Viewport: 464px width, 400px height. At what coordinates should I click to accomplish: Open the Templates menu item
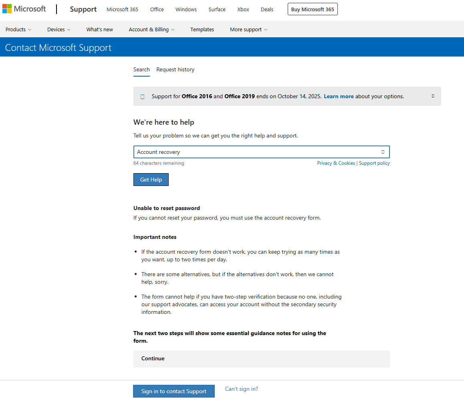tap(202, 29)
